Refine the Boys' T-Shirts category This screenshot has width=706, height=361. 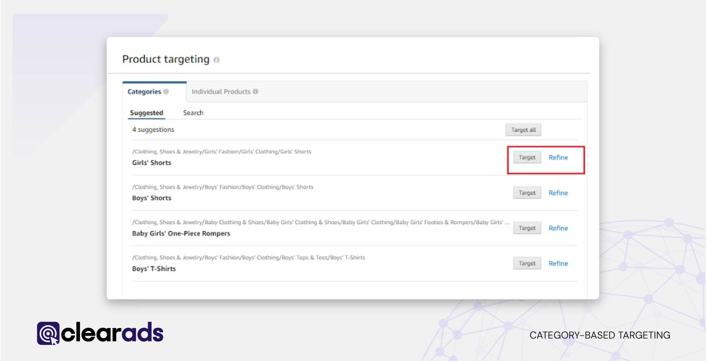pos(558,263)
